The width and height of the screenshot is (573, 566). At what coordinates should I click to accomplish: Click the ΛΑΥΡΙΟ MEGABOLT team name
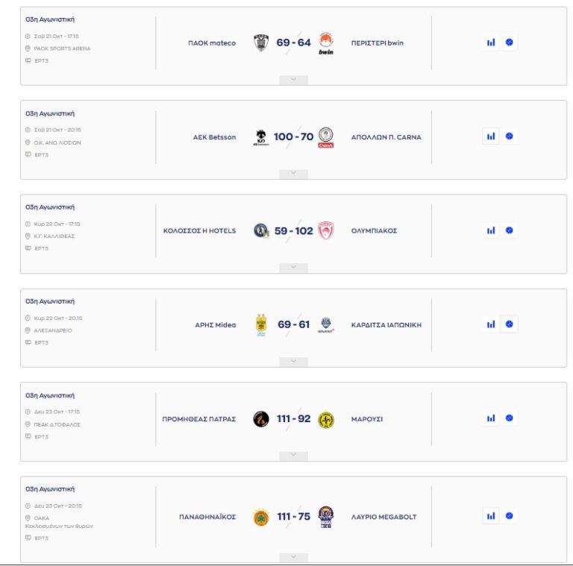[x=383, y=517]
